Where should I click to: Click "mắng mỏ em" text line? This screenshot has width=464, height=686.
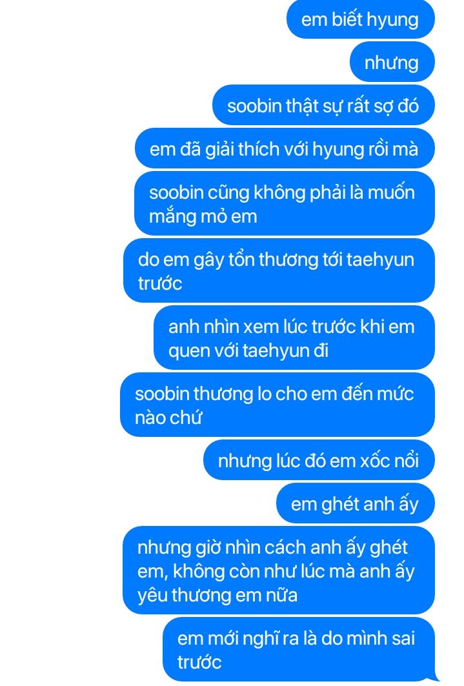203,216
